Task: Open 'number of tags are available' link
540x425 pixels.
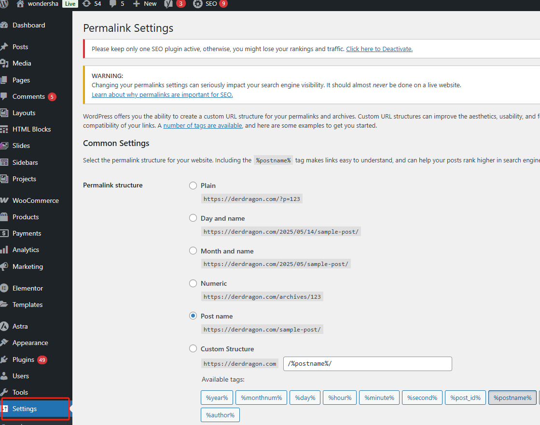Action: (x=203, y=125)
